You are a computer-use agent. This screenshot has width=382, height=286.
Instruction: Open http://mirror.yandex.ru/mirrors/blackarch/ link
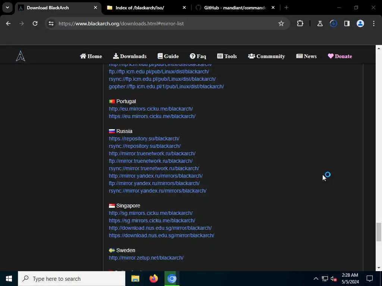(156, 176)
